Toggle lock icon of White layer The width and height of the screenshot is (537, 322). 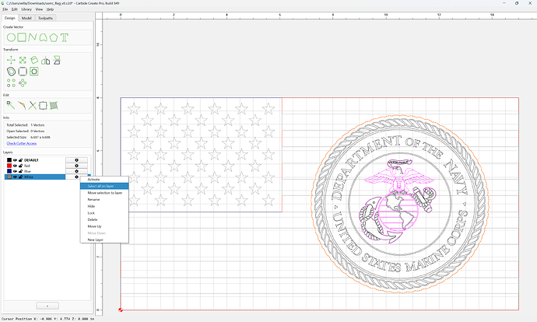pyautogui.click(x=20, y=177)
